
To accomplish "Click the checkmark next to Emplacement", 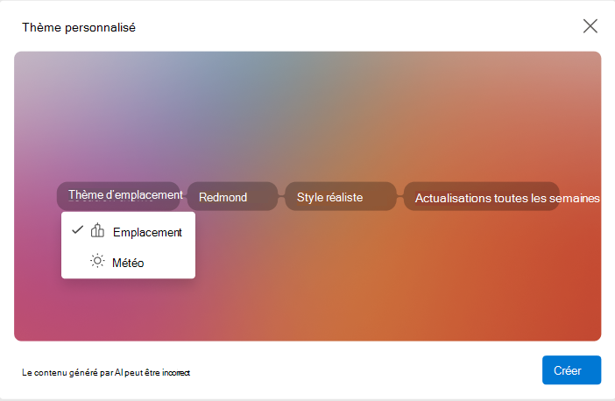I will tap(78, 229).
